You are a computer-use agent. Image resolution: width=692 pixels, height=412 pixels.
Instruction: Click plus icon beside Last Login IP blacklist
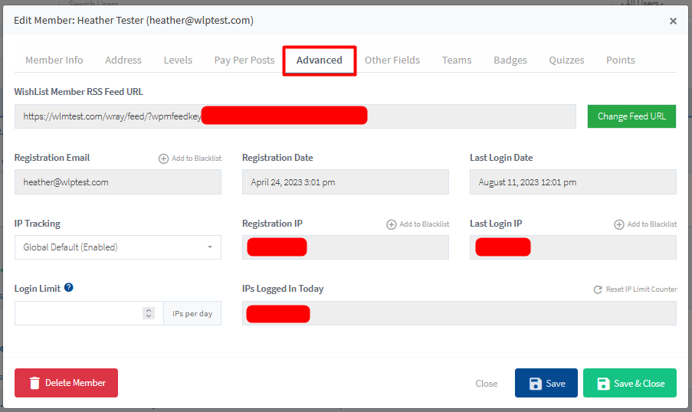[x=618, y=224]
